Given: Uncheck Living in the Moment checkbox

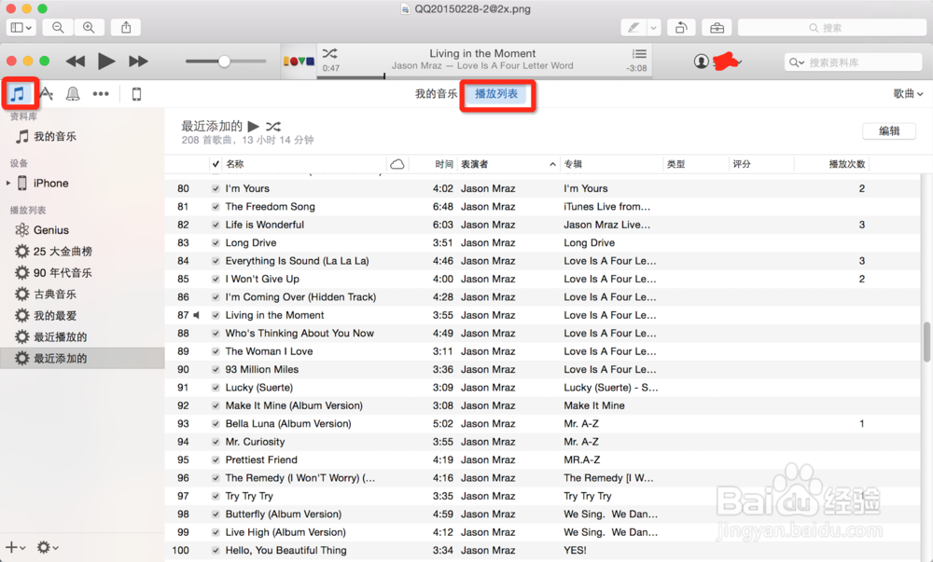Looking at the screenshot, I should click(216, 315).
